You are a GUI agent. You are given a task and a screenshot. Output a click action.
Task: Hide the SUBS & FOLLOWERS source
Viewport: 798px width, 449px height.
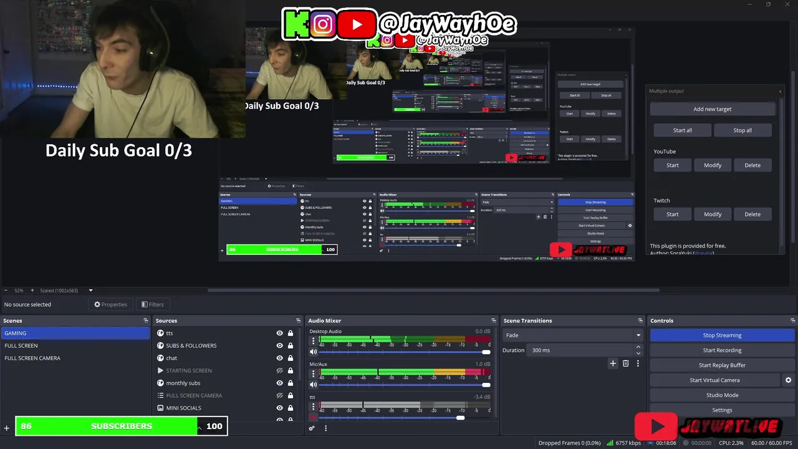click(280, 345)
